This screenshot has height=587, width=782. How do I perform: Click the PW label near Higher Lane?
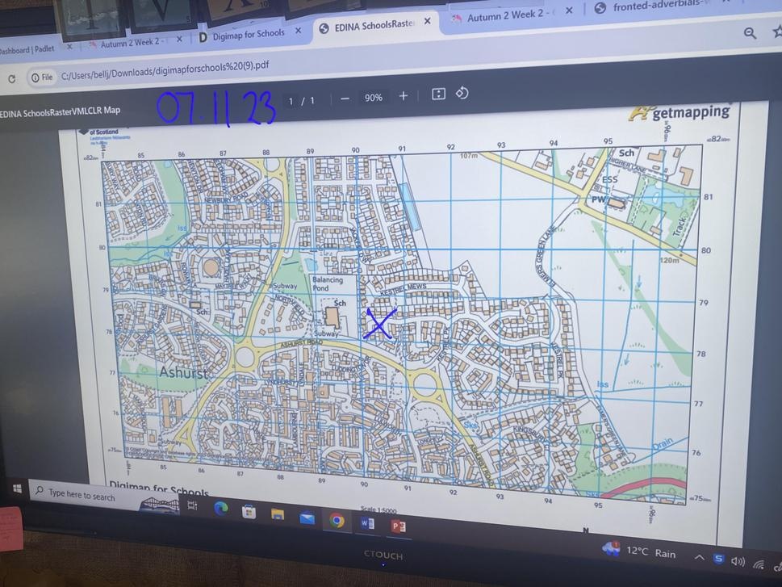pyautogui.click(x=599, y=199)
